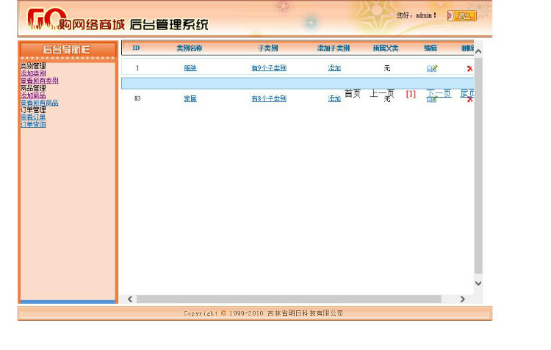Click the 所属父类 column header
Image resolution: width=551 pixels, height=350 pixels.
click(386, 48)
